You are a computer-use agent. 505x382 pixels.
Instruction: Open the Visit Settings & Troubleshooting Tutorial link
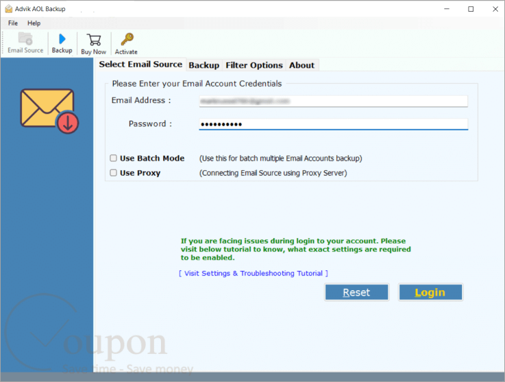pyautogui.click(x=254, y=274)
